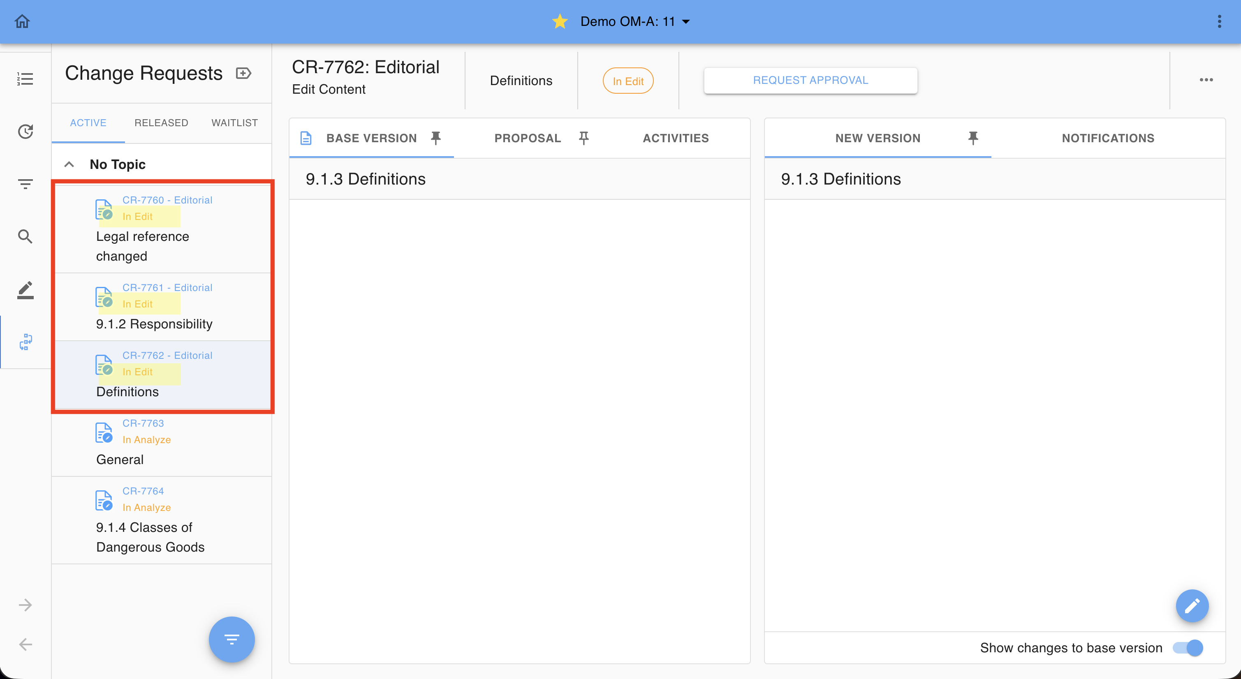Toggle pin on Proposal tab
Viewport: 1241px width, 679px height.
(x=583, y=138)
